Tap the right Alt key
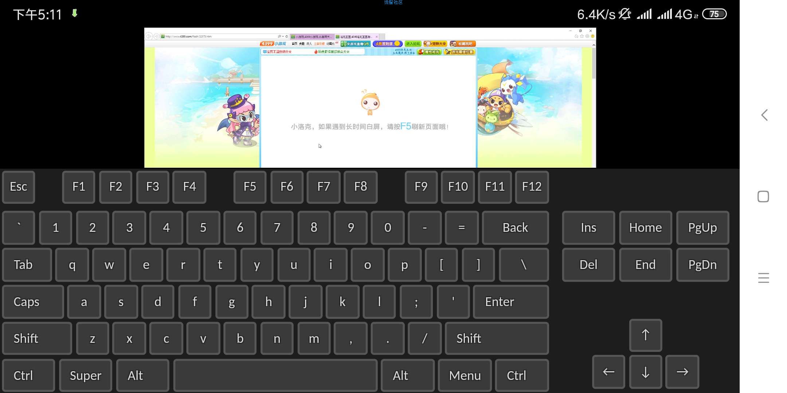This screenshot has width=787, height=393. [408, 376]
